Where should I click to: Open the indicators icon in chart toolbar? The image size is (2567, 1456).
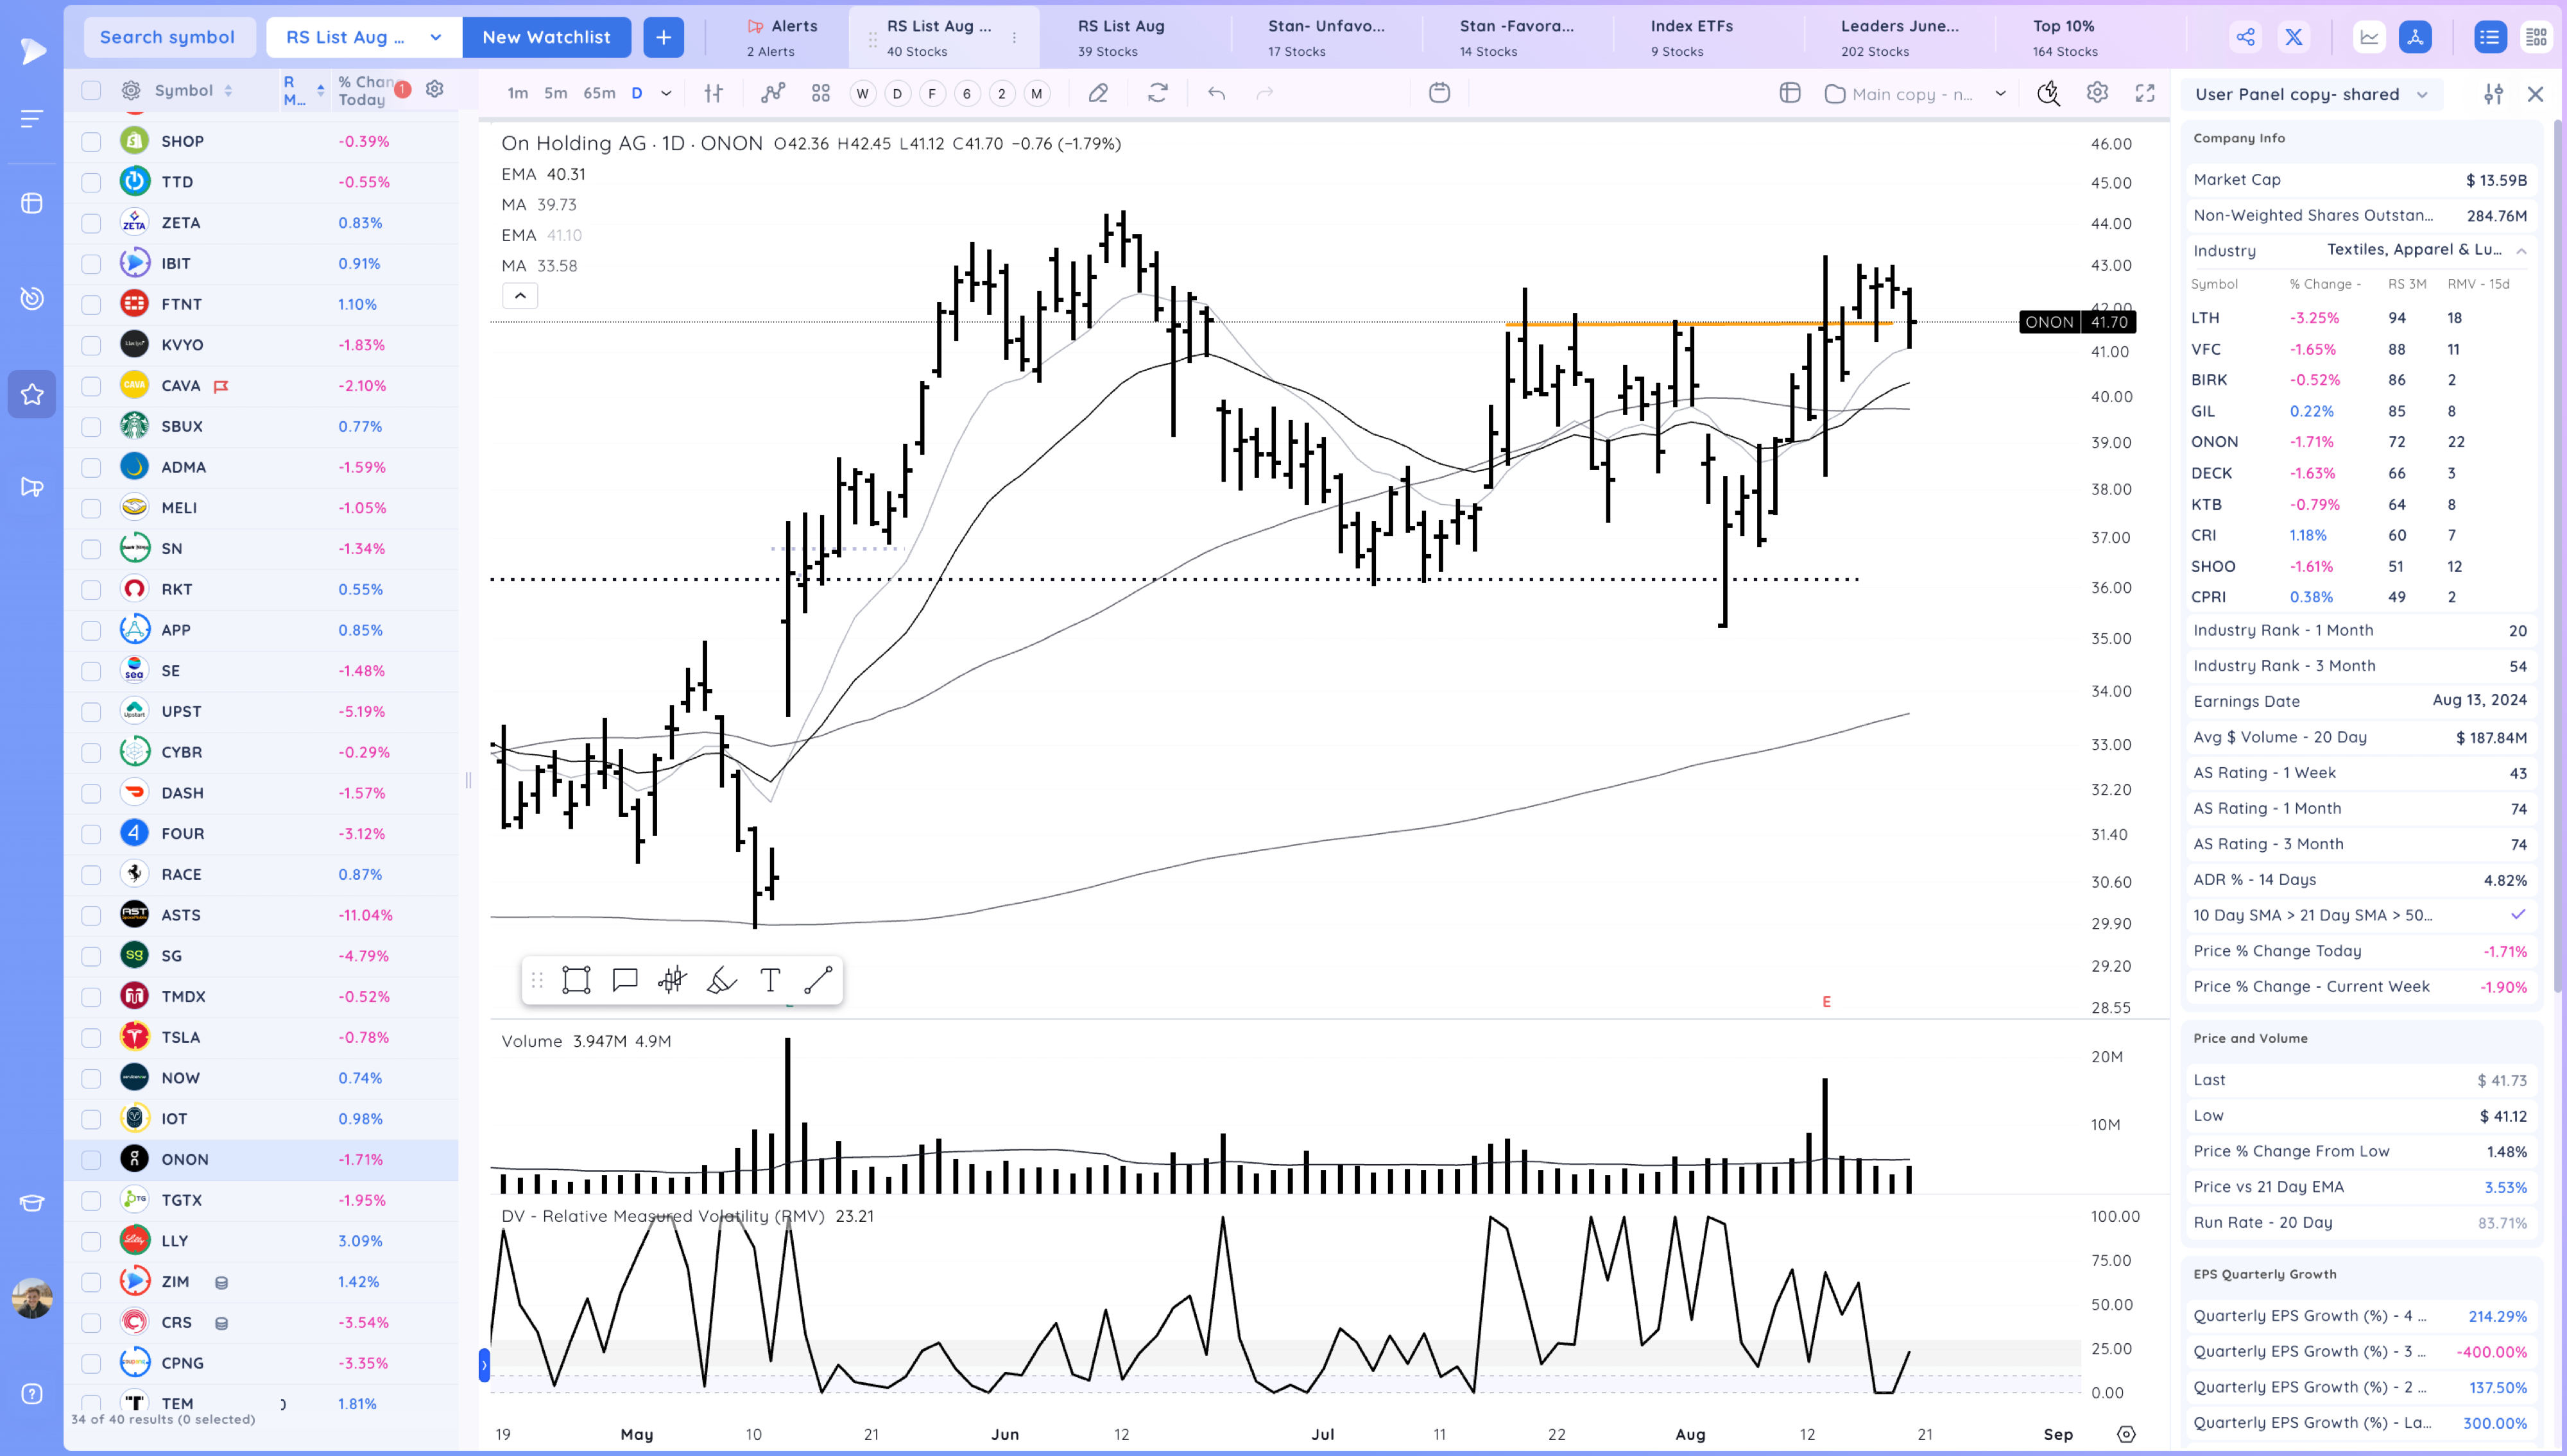[772, 93]
